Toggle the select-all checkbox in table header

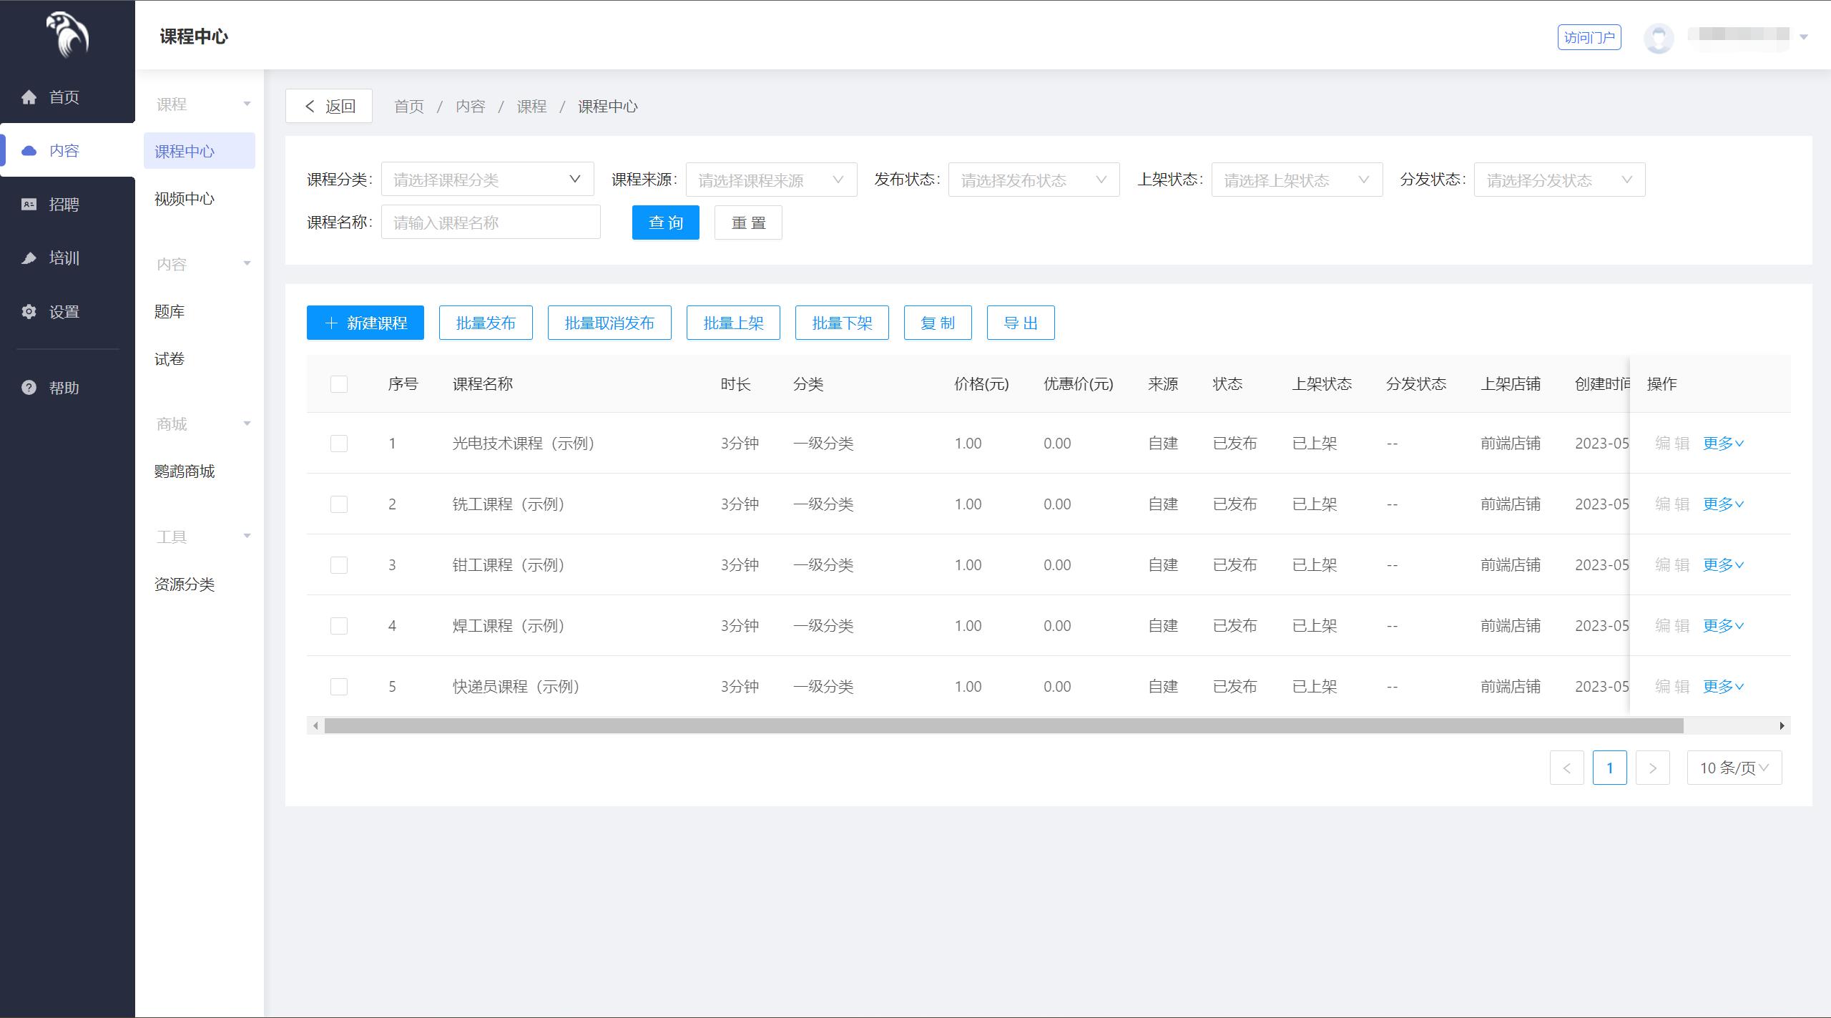pyautogui.click(x=339, y=383)
